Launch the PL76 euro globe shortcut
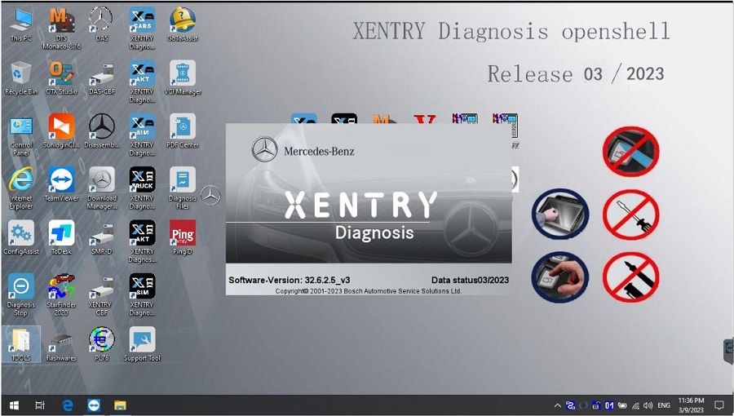Screen dimensions: 734x416 pyautogui.click(x=102, y=345)
